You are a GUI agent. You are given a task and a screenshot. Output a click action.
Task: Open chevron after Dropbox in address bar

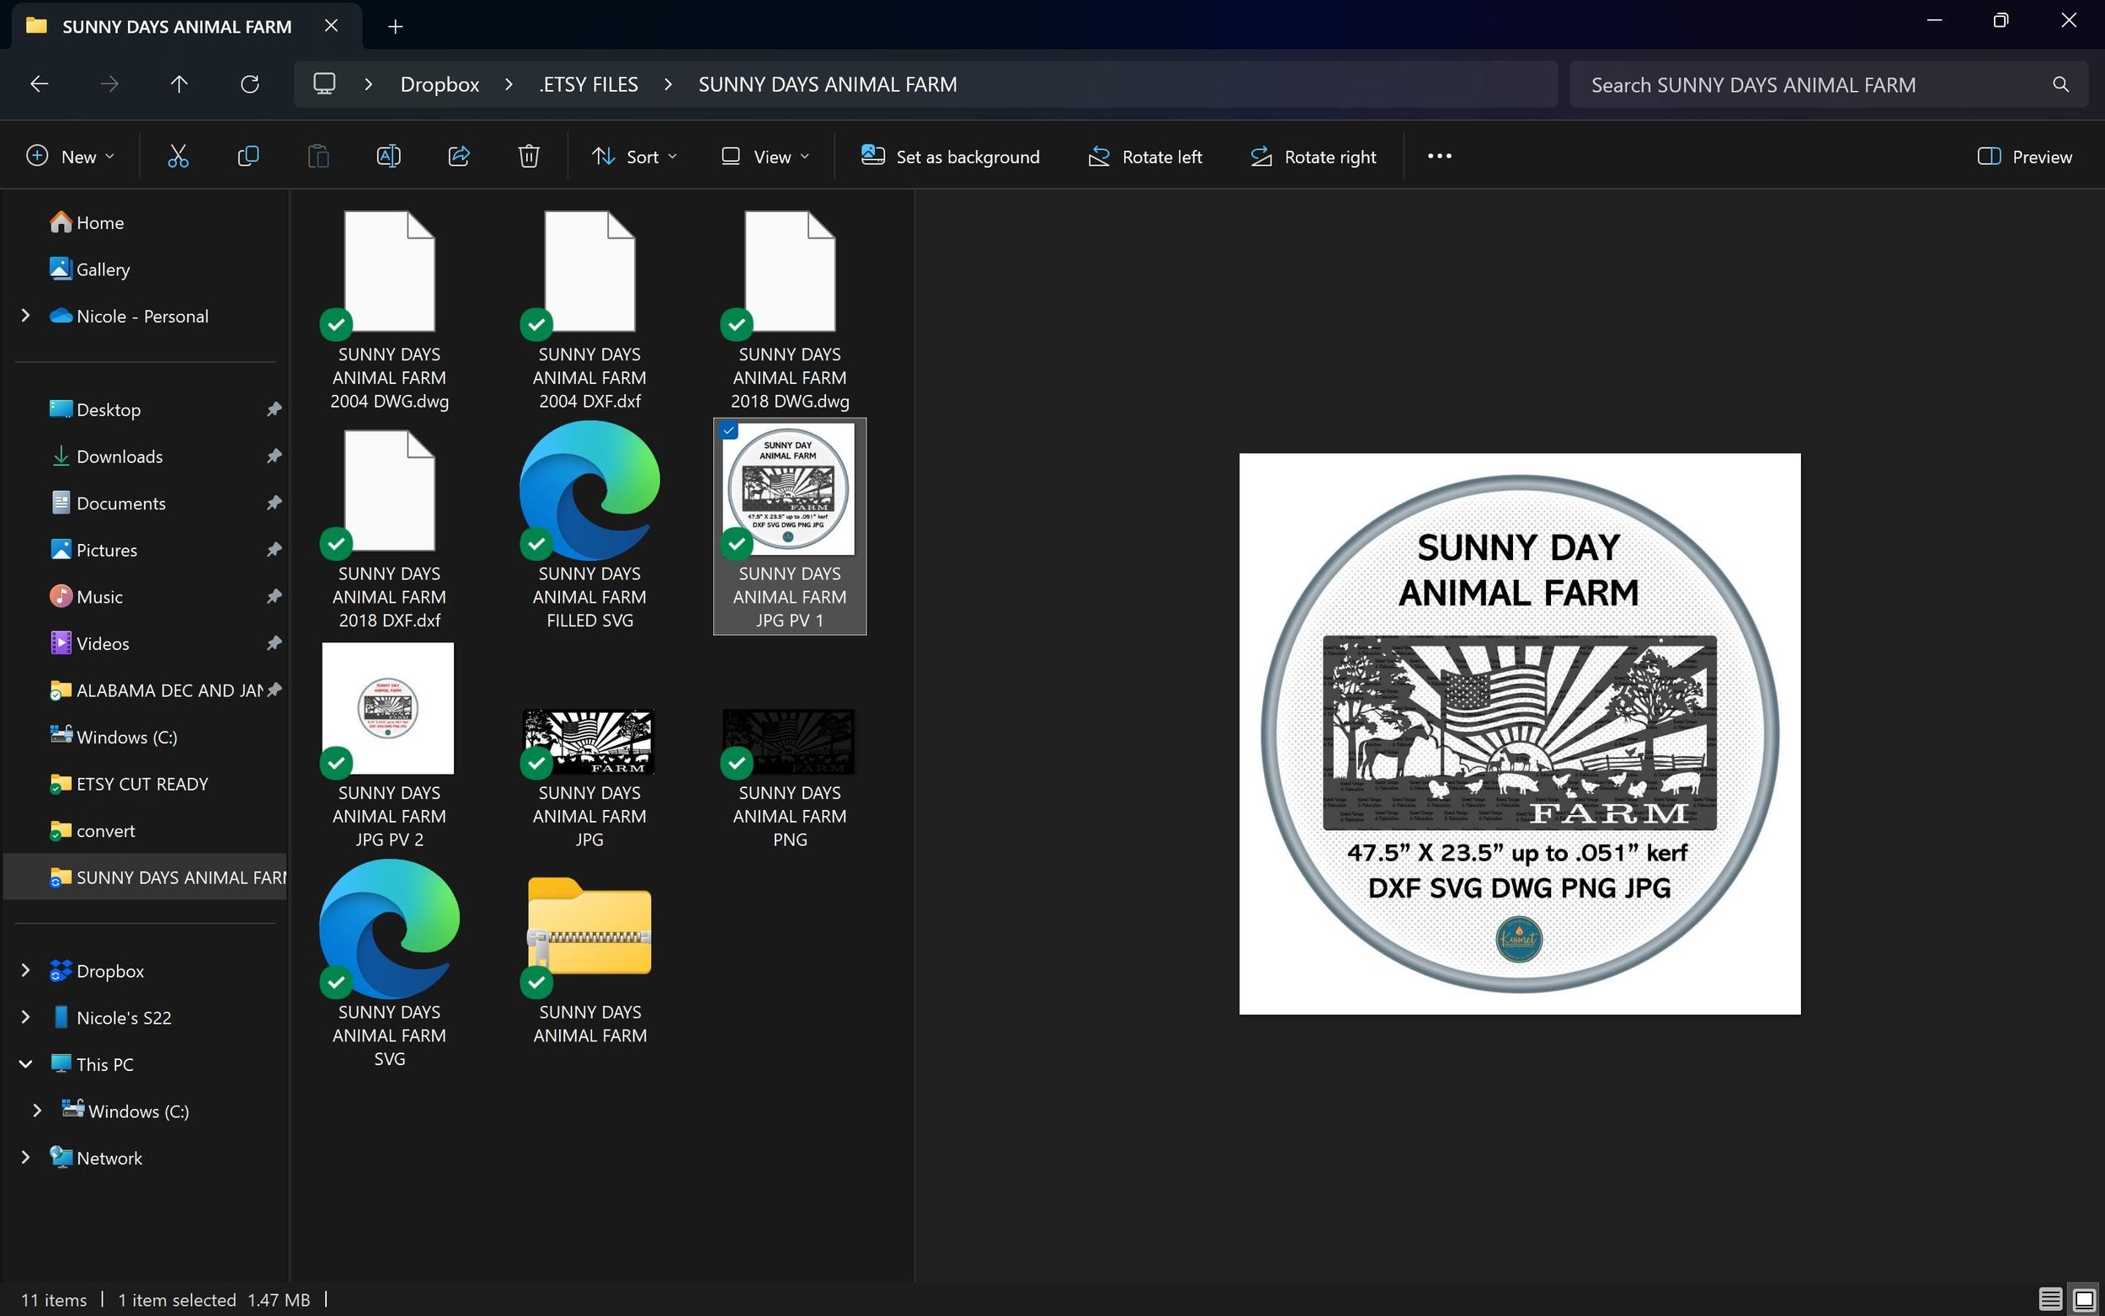[509, 84]
